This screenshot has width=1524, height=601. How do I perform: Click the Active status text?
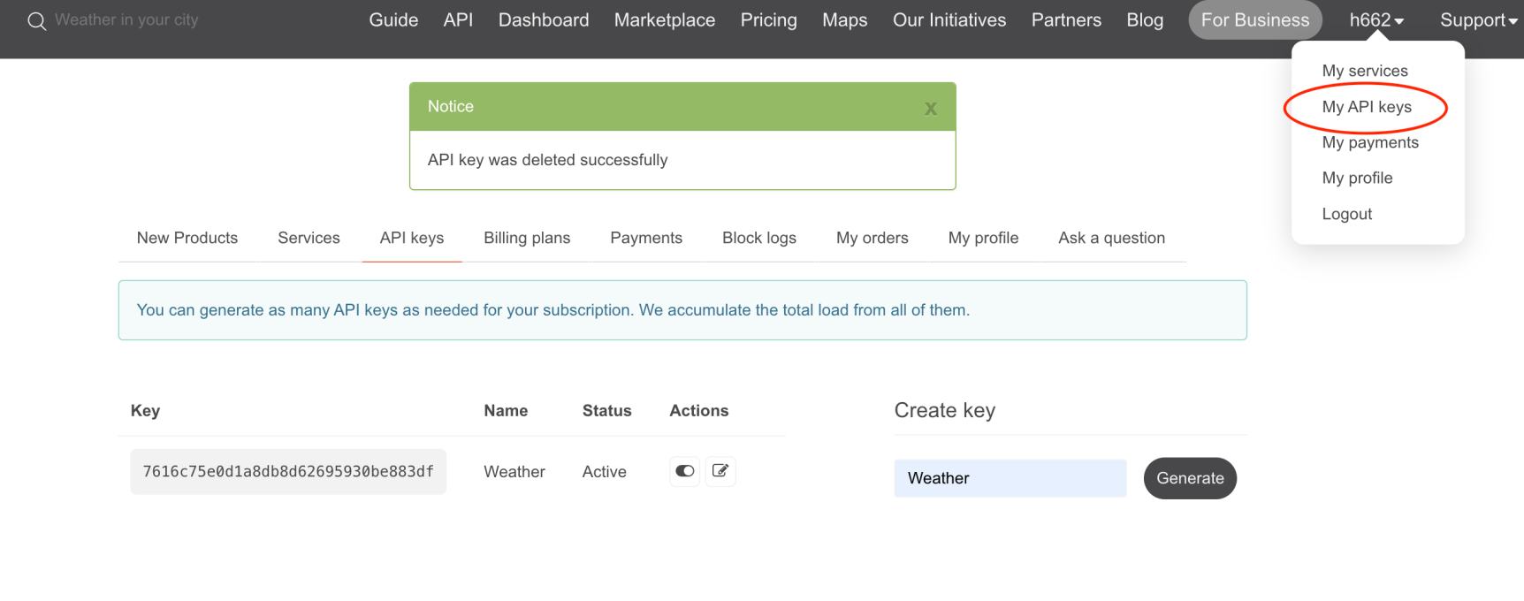coord(604,472)
